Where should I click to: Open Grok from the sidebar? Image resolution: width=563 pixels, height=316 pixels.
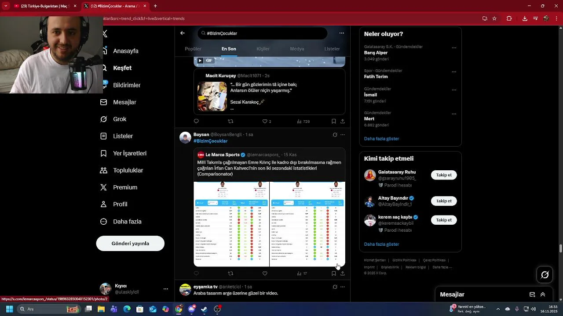tap(120, 119)
